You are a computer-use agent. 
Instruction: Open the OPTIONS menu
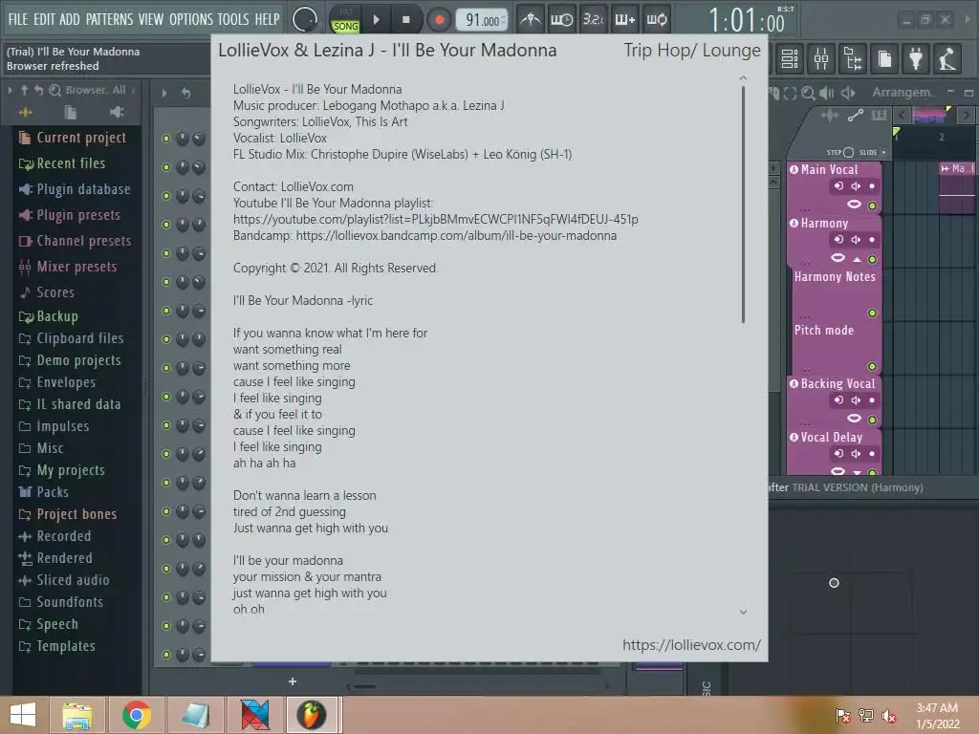point(190,19)
